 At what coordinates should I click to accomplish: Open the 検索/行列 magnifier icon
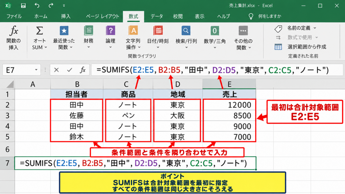[x=186, y=31]
